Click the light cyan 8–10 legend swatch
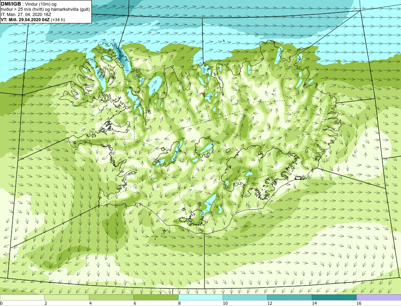Viewport: 401px width, 306px height. (200, 297)
